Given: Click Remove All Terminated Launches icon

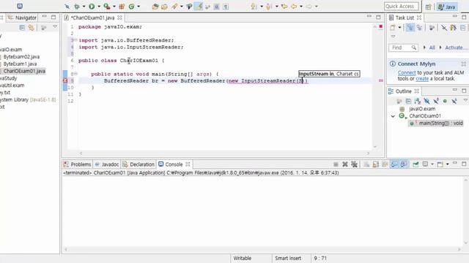Looking at the screenshot, I should click(x=354, y=164).
